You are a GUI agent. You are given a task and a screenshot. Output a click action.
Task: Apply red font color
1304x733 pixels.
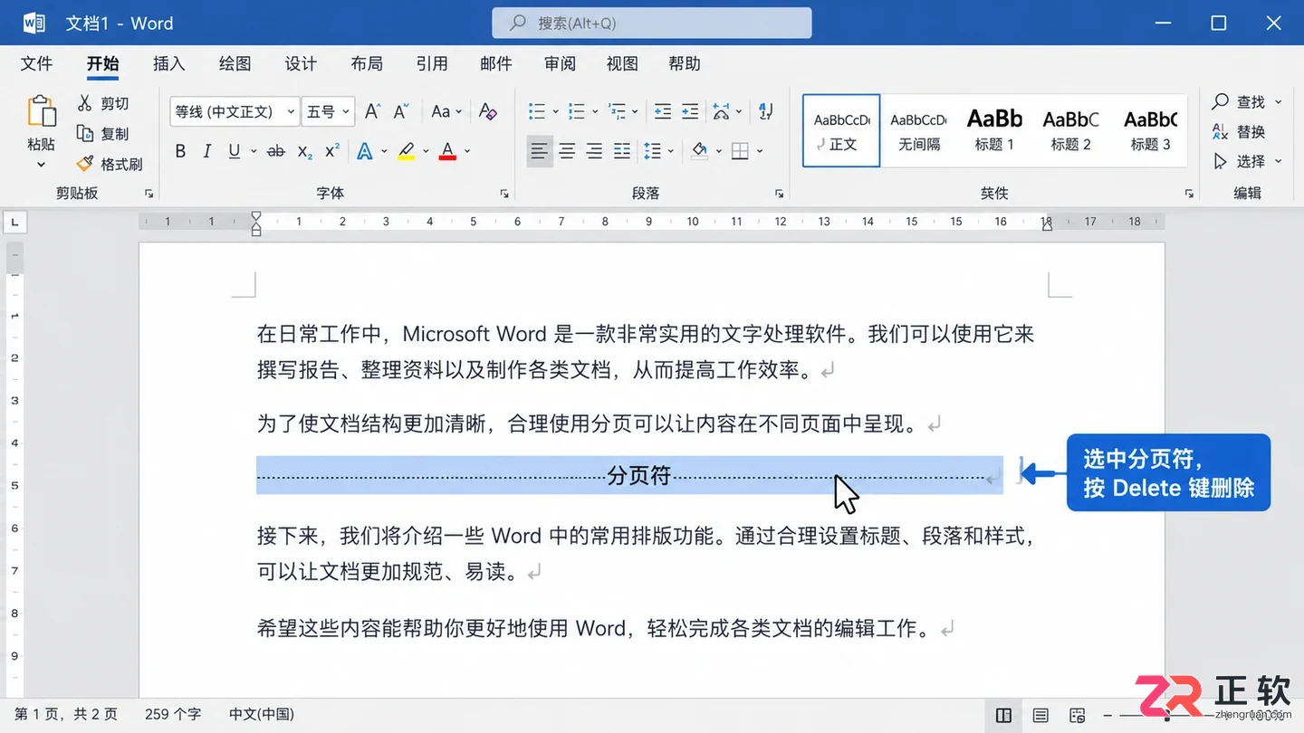click(x=447, y=151)
